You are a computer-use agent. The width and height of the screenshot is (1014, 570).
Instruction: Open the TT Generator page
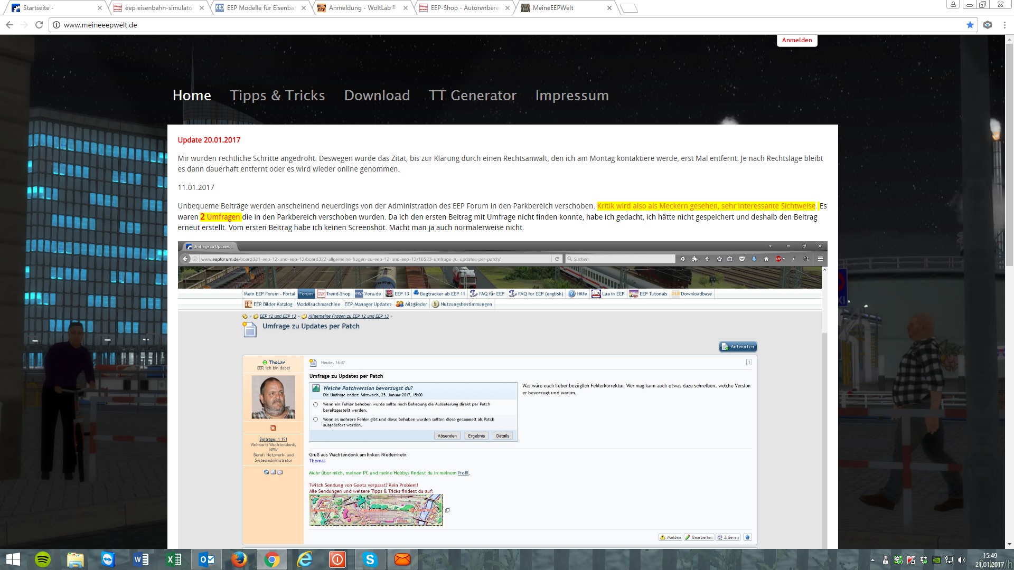pyautogui.click(x=472, y=96)
